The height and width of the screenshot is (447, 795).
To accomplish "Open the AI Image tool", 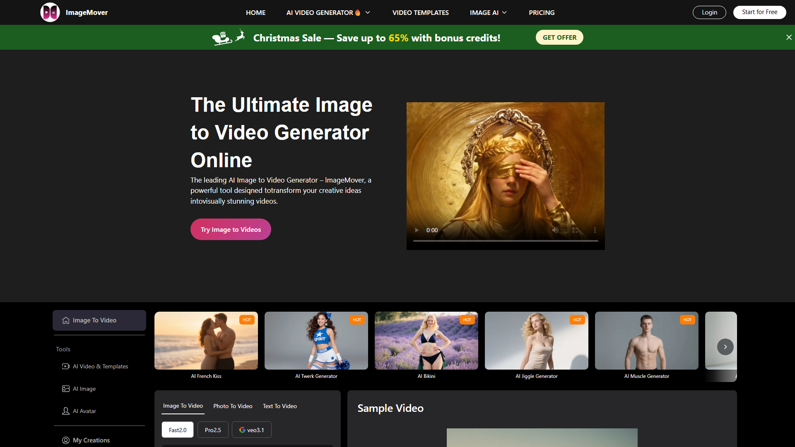I will (84, 389).
